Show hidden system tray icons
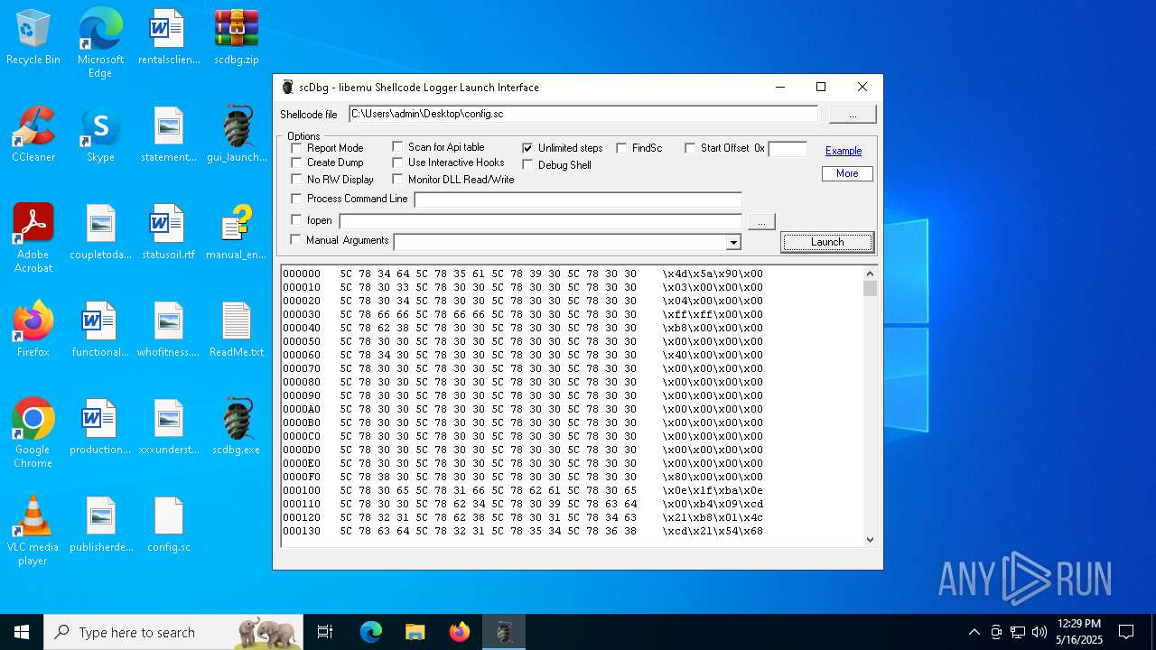This screenshot has width=1156, height=650. (974, 632)
